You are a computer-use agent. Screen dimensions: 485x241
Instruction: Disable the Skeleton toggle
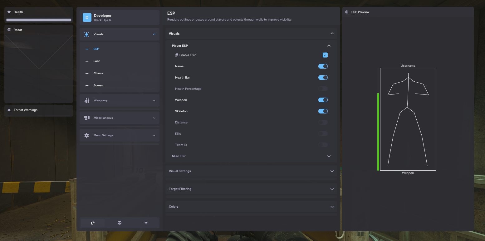tap(323, 111)
